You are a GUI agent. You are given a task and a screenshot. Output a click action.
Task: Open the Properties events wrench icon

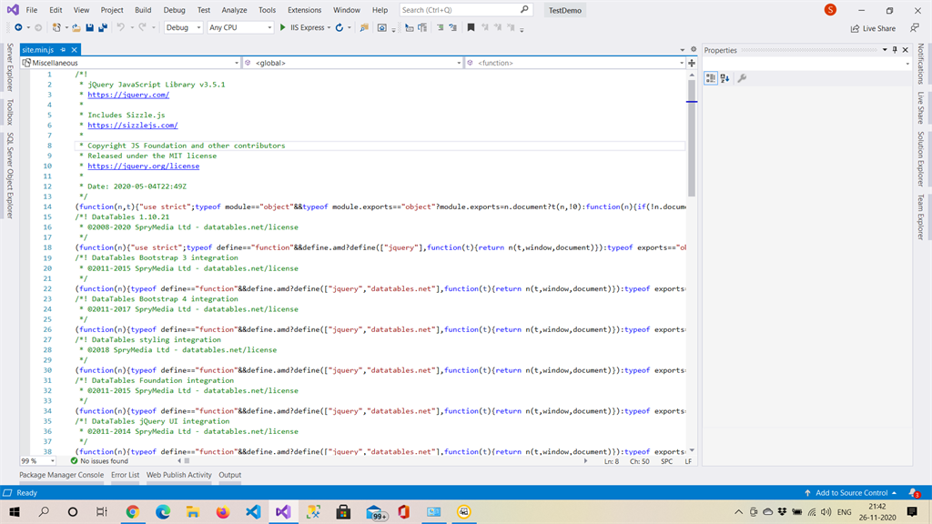click(x=742, y=78)
